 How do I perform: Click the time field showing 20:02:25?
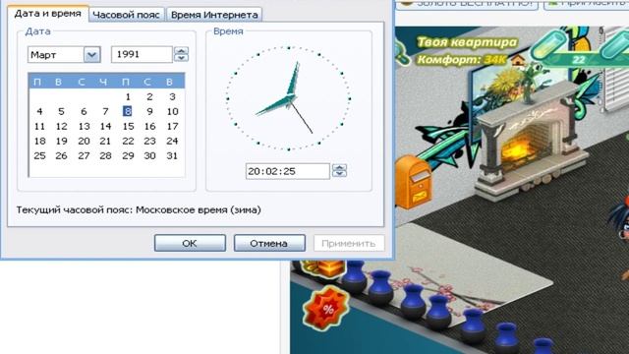click(x=287, y=171)
